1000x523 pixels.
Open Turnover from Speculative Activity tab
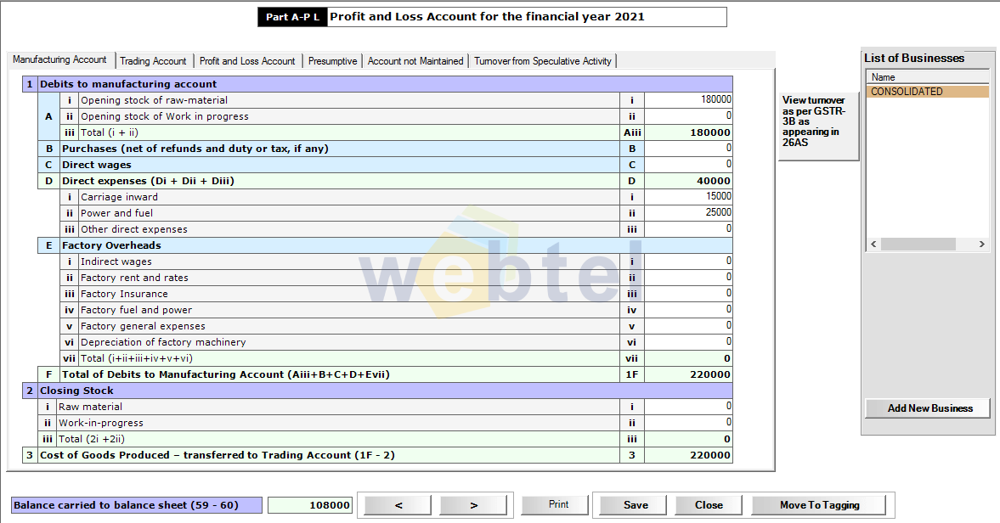[x=543, y=61]
